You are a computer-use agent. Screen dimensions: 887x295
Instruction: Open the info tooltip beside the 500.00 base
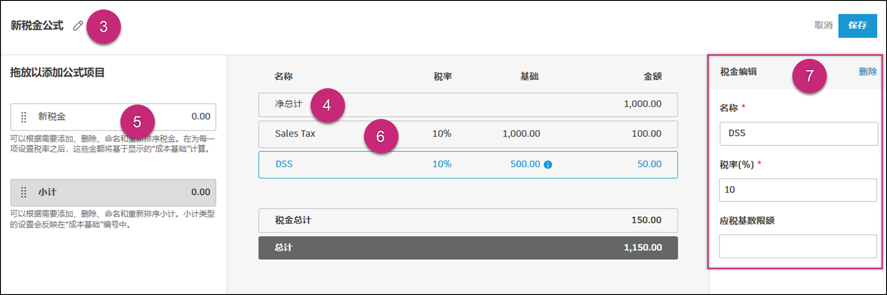(x=547, y=164)
